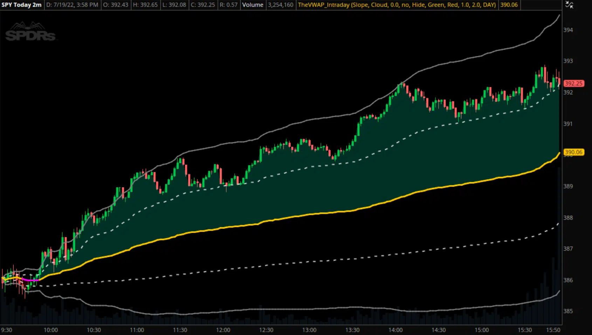The image size is (592, 335).
Task: Click the VWAP header value 390.06
Action: coord(509,5)
